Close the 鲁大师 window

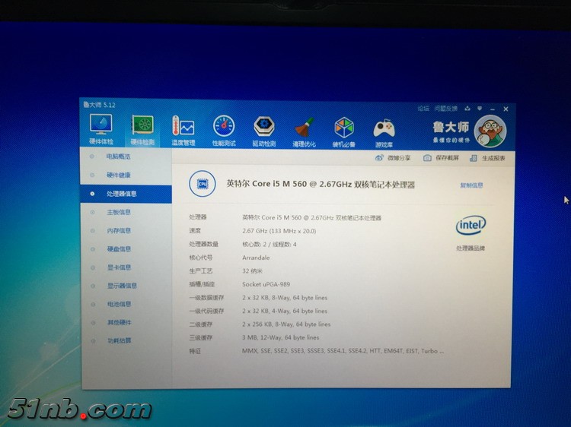(506, 109)
